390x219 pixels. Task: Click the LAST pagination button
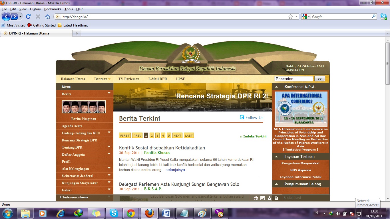pyautogui.click(x=189, y=135)
